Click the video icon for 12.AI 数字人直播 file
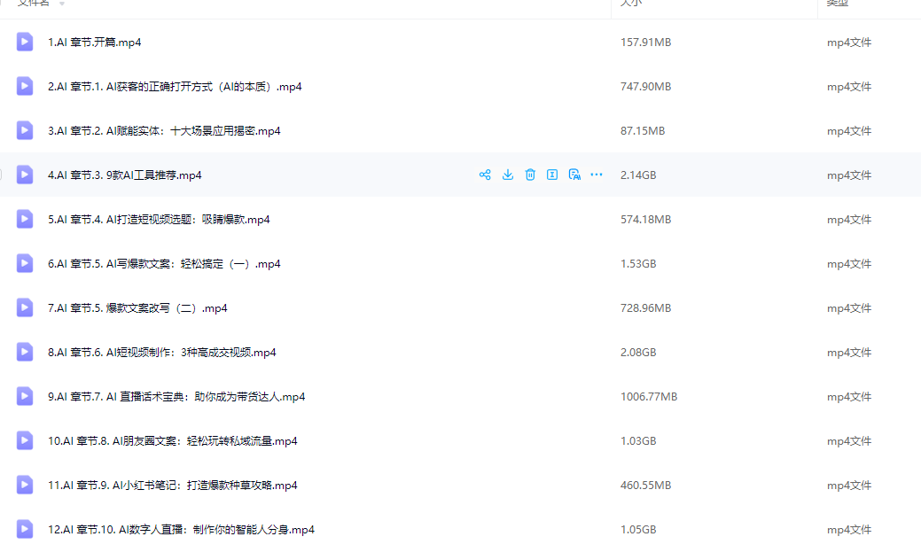Screen dimensions: 921x552 (25, 529)
